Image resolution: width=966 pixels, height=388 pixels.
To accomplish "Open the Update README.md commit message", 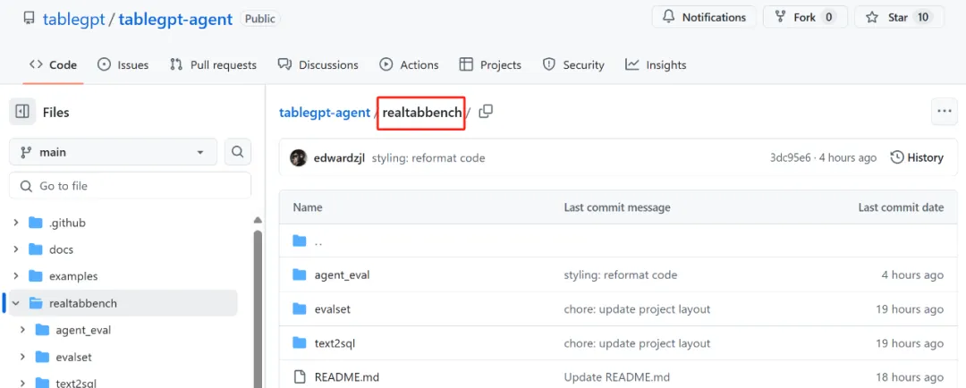I will pyautogui.click(x=616, y=377).
